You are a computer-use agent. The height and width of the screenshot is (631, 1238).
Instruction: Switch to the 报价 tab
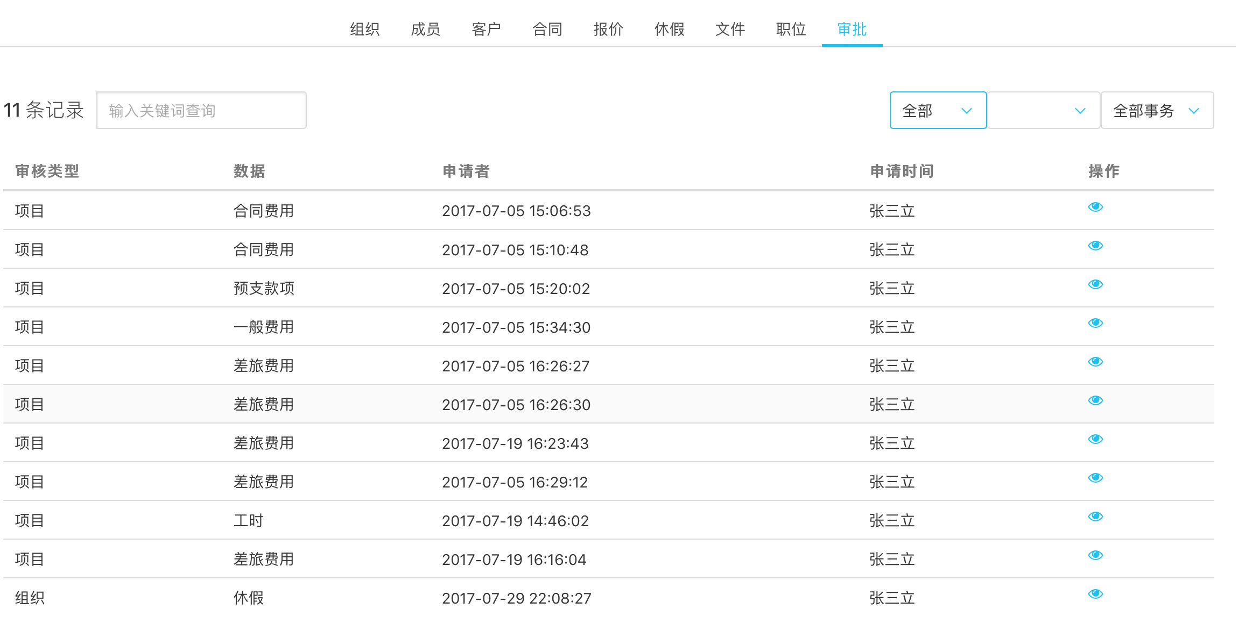pos(608,29)
